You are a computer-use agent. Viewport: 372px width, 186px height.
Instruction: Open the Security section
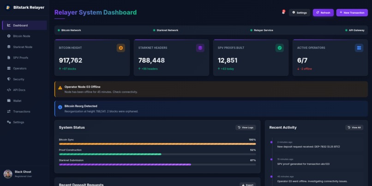[x=24, y=79]
